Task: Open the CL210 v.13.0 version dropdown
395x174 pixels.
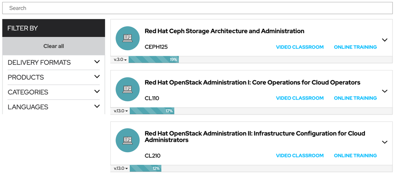Action: (121, 168)
